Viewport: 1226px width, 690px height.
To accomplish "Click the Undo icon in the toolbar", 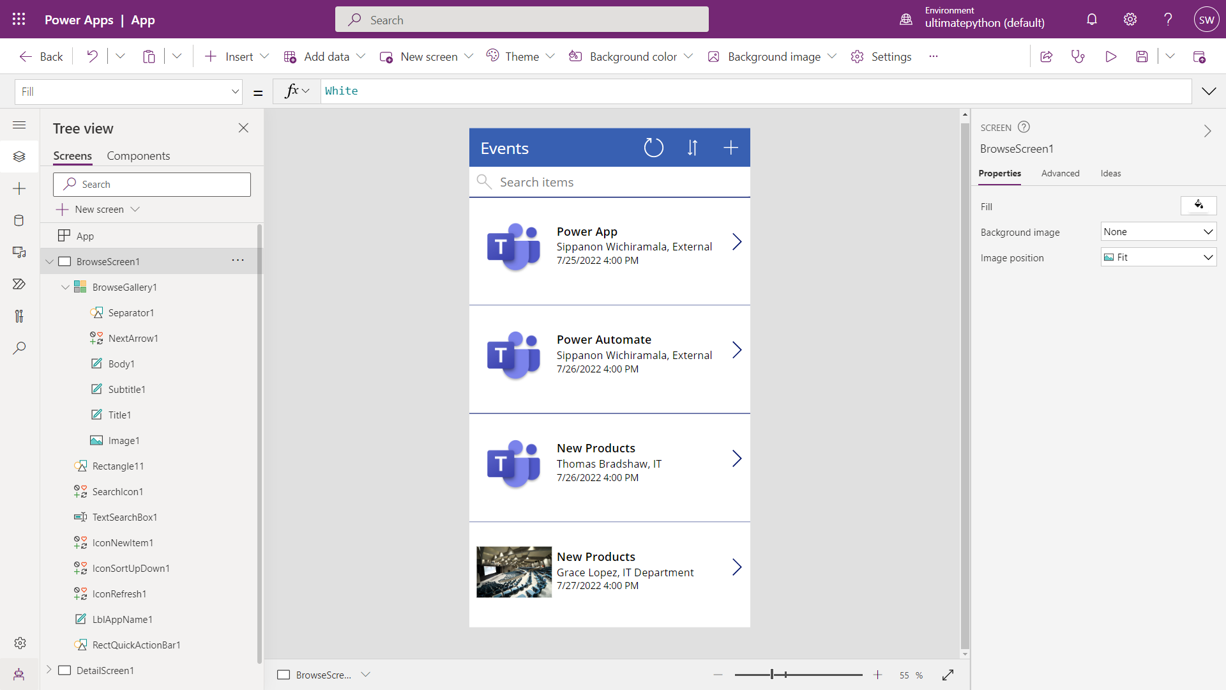I will click(93, 56).
